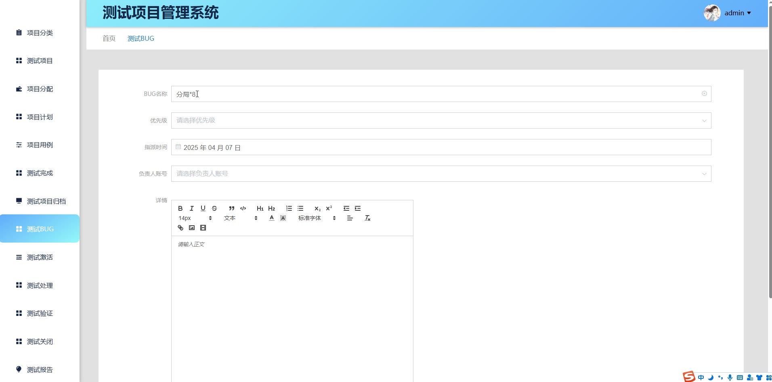Insert a blockquote in the editor

point(232,208)
